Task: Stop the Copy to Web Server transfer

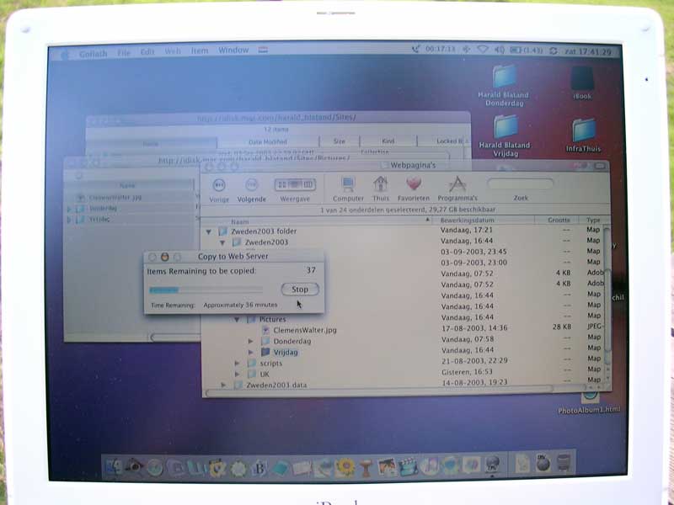Action: pos(300,289)
